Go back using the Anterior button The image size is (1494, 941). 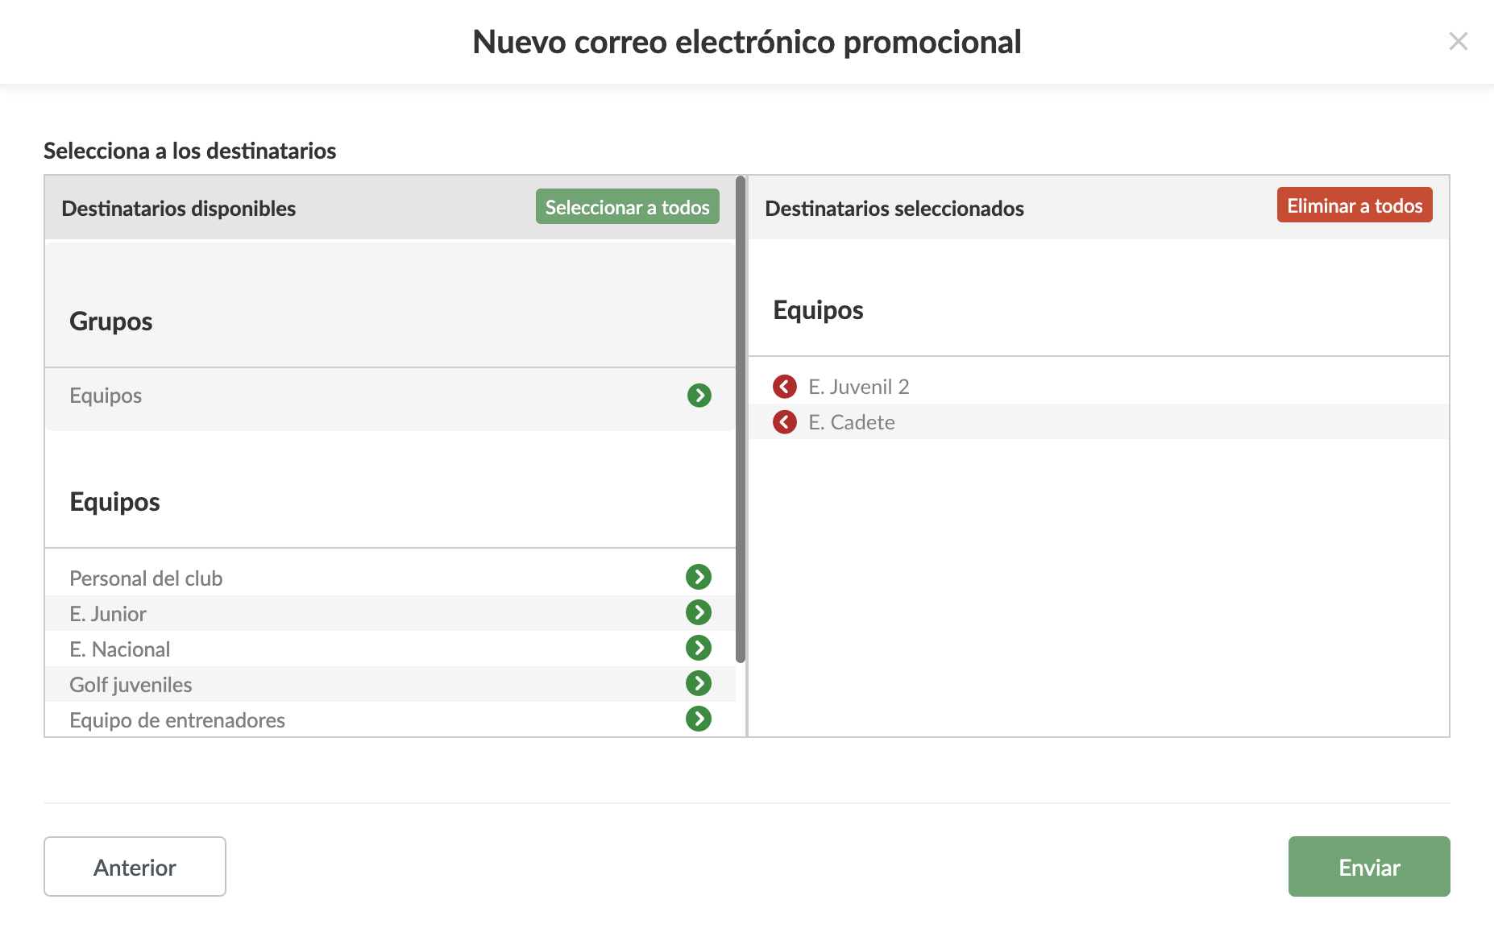click(134, 867)
